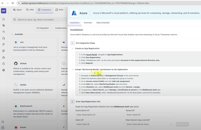The image size is (201, 130).
Task: Click the Elasticsearch logo icon
Action: [16, 106]
